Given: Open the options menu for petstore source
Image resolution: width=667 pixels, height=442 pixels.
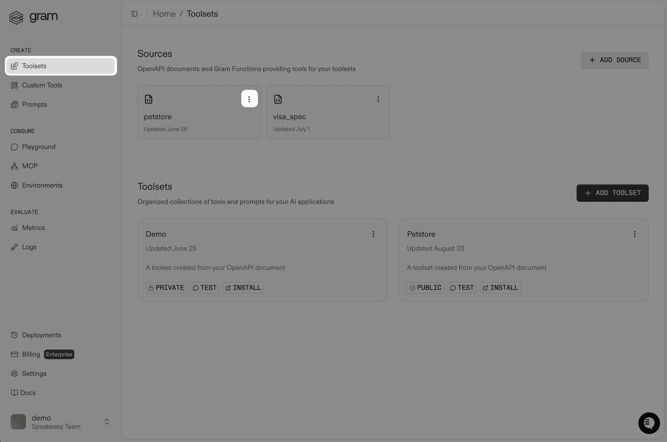Looking at the screenshot, I should tap(249, 98).
